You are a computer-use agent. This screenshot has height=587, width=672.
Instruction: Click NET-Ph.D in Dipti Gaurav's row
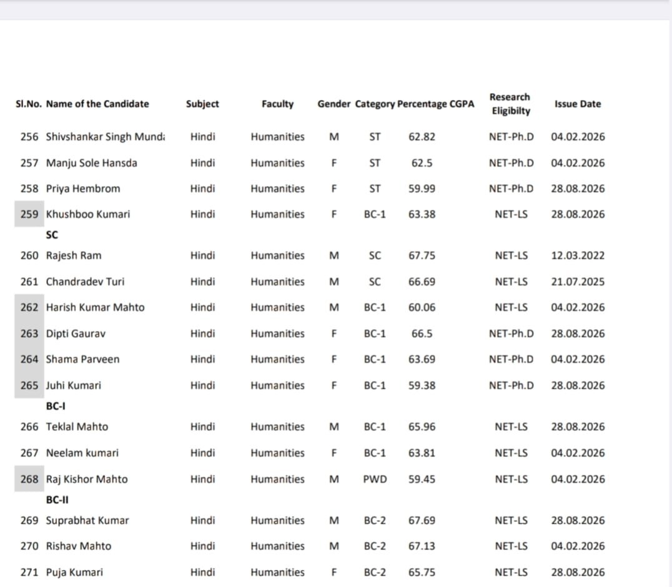coord(511,333)
